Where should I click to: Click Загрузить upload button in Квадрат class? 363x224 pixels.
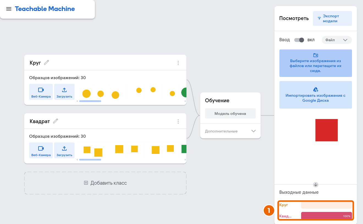[x=64, y=150]
